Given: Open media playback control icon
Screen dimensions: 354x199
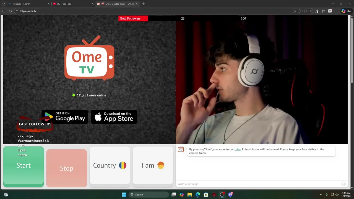Looking at the screenshot, I should pyautogui.click(x=317, y=11).
